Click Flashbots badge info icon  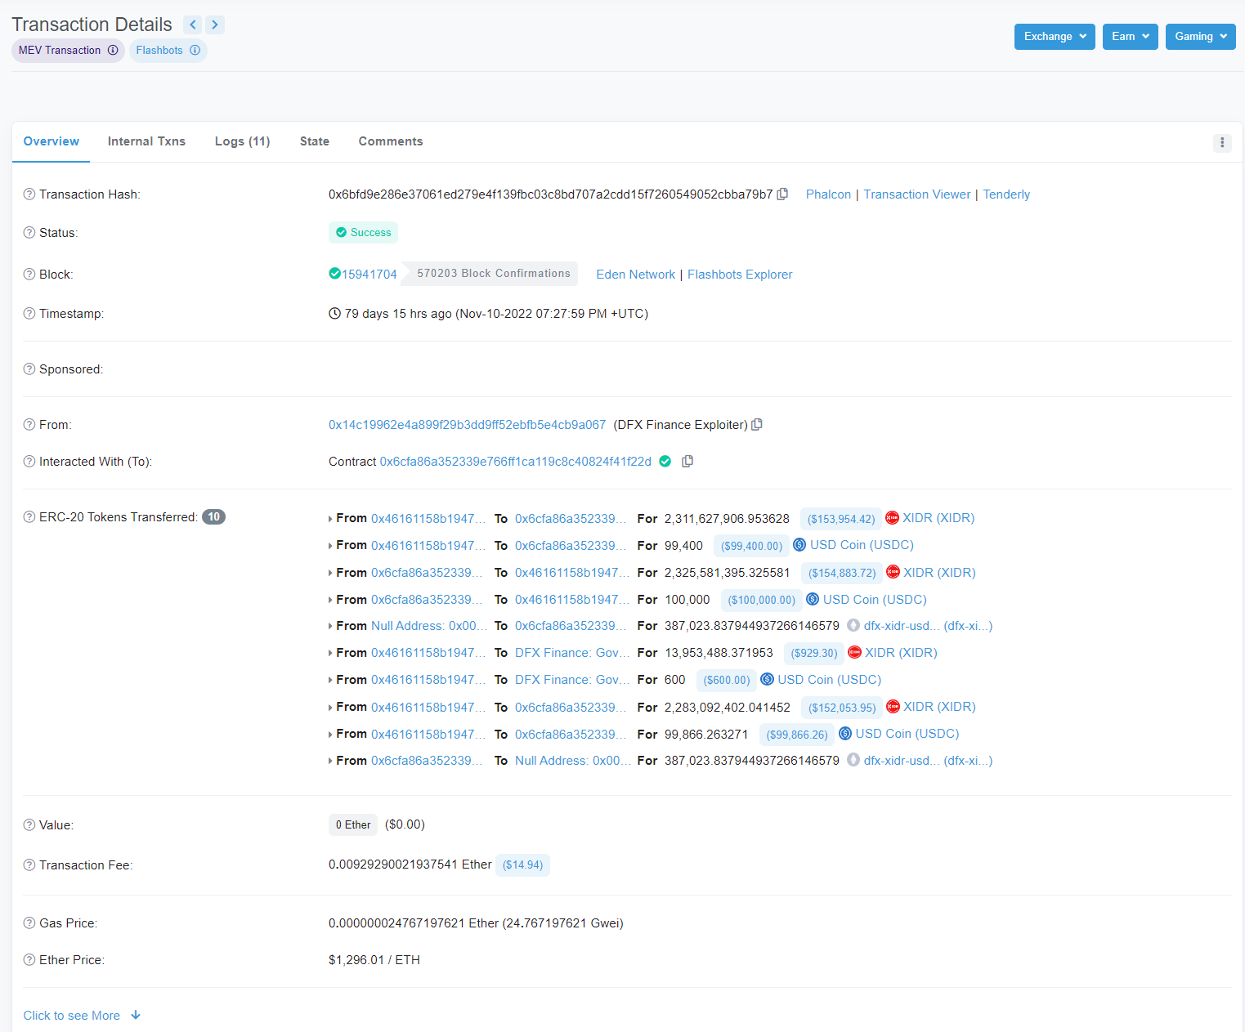[x=195, y=50]
